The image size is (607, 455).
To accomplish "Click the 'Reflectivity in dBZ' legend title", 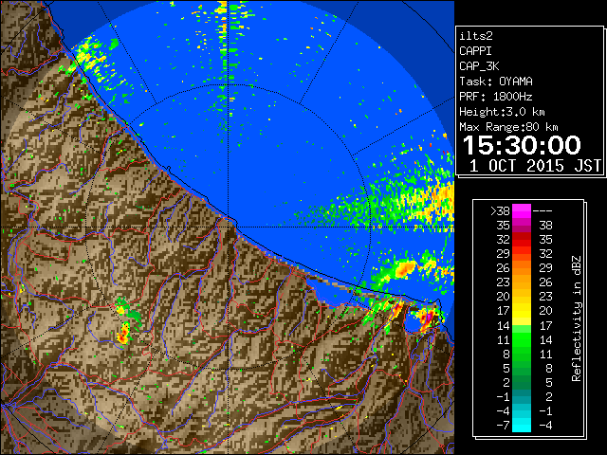I will pos(577,318).
